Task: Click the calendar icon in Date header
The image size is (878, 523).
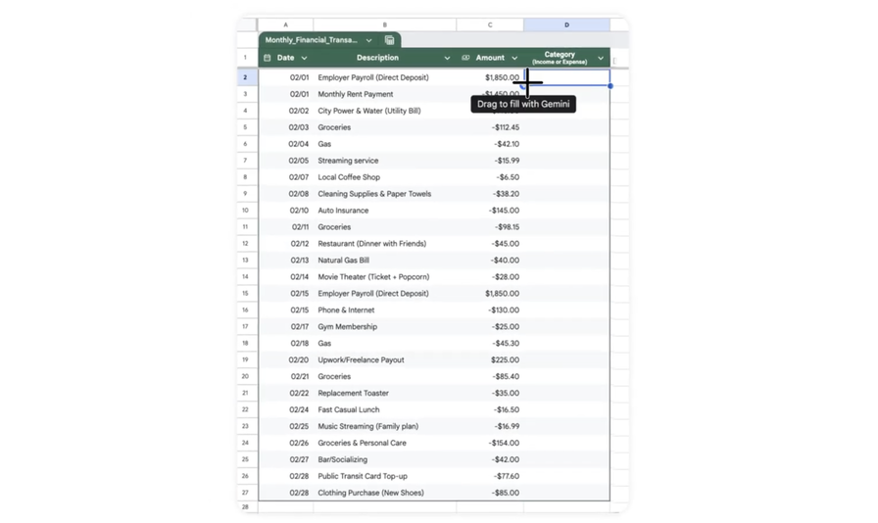Action: point(268,58)
